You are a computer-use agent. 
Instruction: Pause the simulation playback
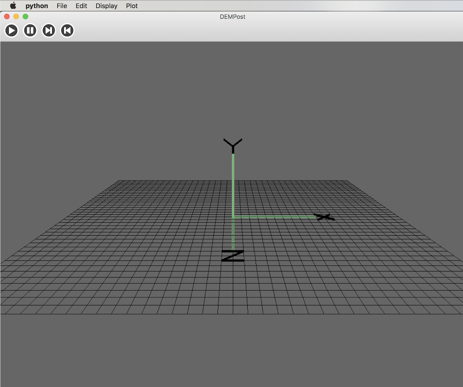click(x=30, y=31)
